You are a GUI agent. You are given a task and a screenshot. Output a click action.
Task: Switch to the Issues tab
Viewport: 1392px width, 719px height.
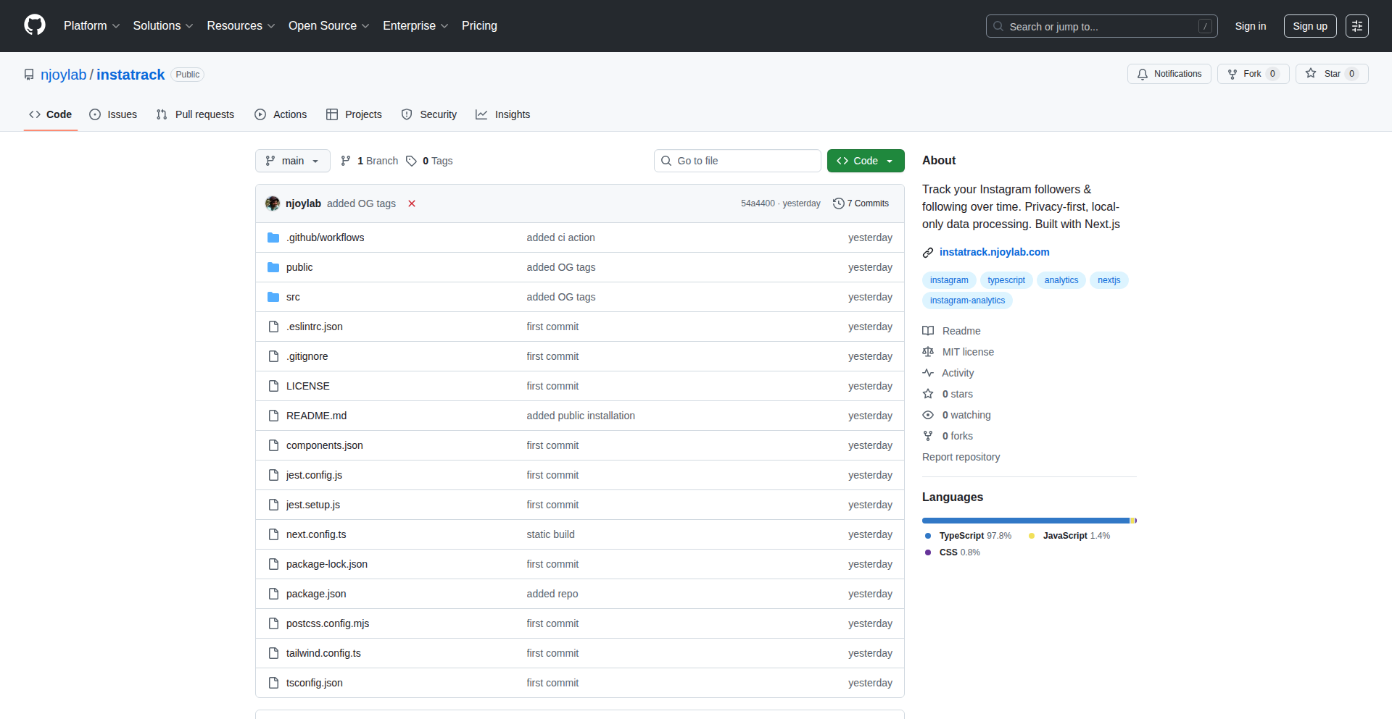tap(113, 114)
